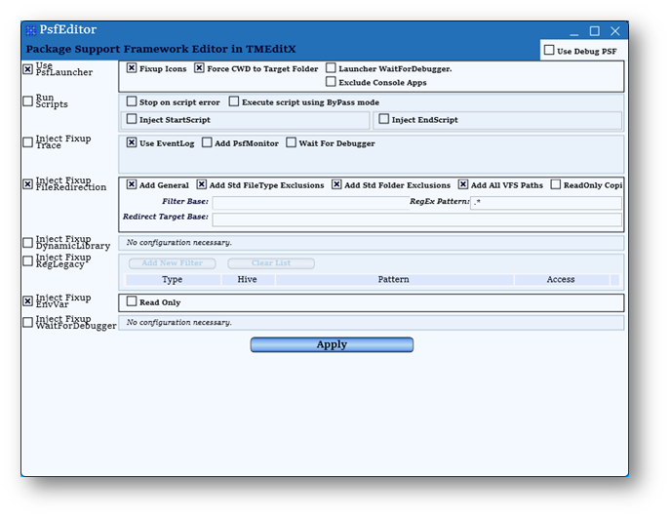The width and height of the screenshot is (670, 518).
Task: Enable the Use Debug PSF checkbox
Action: [x=549, y=51]
